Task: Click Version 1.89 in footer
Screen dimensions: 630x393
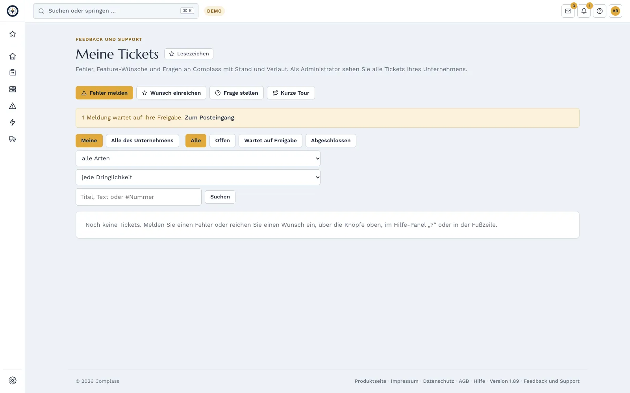Action: click(x=504, y=381)
